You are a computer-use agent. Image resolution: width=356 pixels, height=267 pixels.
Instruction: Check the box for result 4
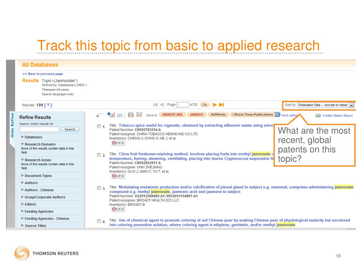click(x=99, y=221)
